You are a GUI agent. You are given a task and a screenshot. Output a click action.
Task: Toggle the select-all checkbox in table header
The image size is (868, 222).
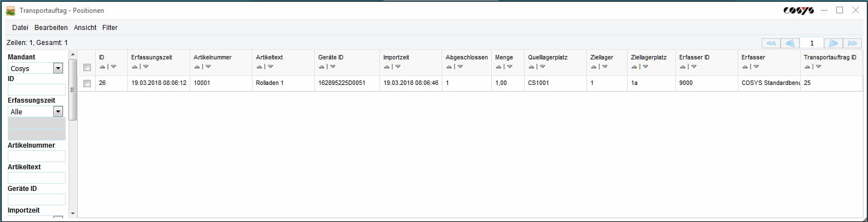pyautogui.click(x=87, y=67)
